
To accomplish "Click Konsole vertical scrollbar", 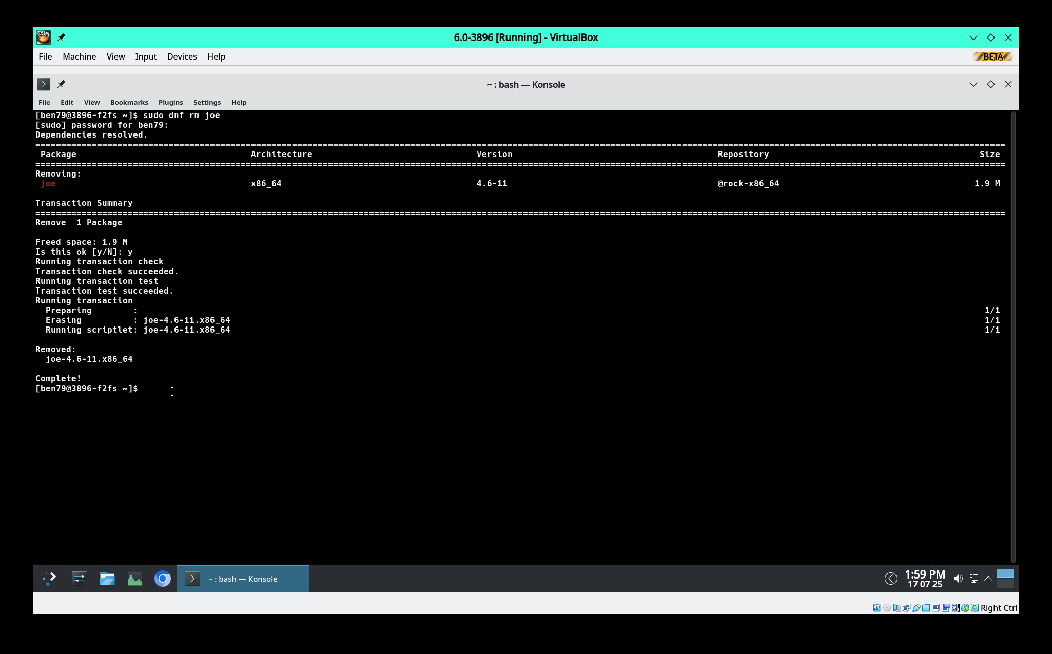I will tap(1013, 337).
